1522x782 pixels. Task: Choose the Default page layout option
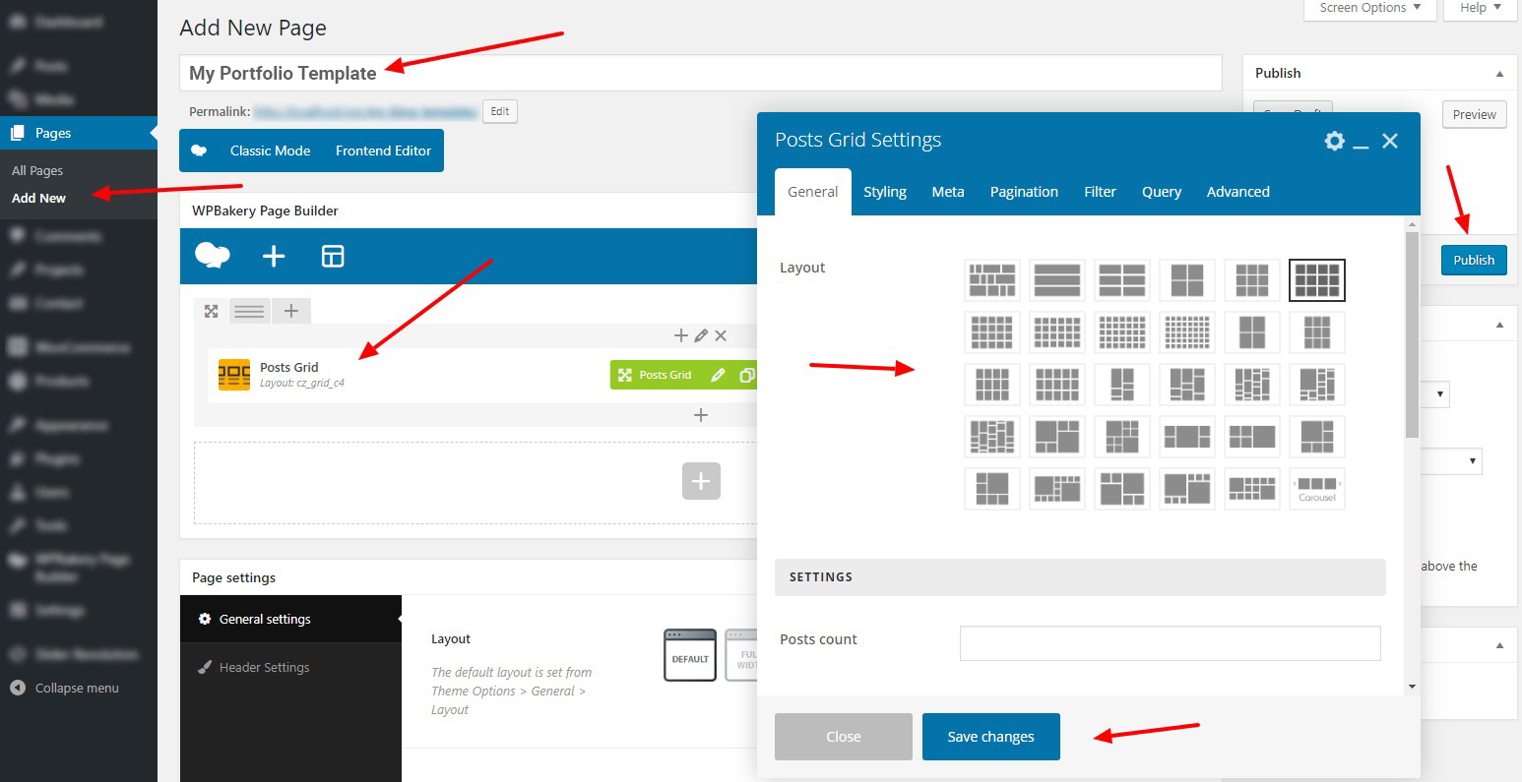point(690,655)
